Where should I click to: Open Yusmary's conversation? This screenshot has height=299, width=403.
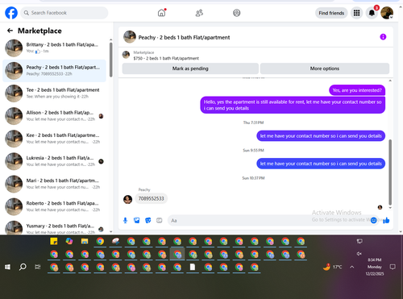tap(54, 228)
